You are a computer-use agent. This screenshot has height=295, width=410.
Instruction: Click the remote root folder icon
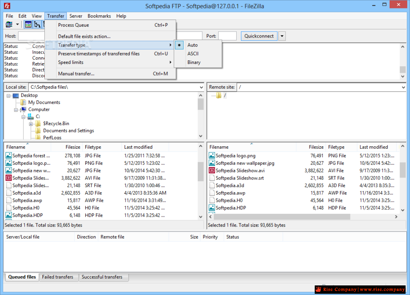(219, 96)
